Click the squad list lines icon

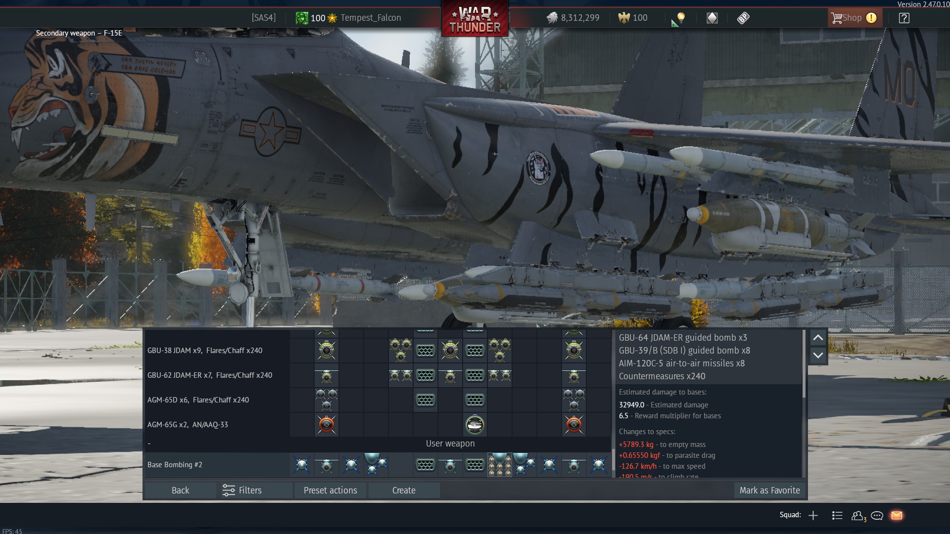pos(837,515)
